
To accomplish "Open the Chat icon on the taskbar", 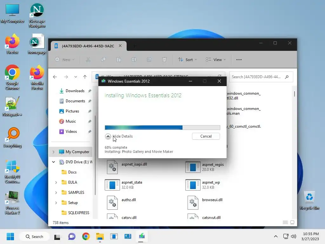I will pos(72,236).
